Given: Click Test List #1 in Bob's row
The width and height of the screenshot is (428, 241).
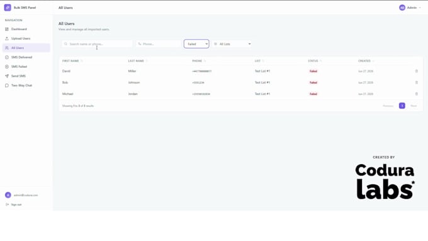Looking at the screenshot, I should [262, 82].
